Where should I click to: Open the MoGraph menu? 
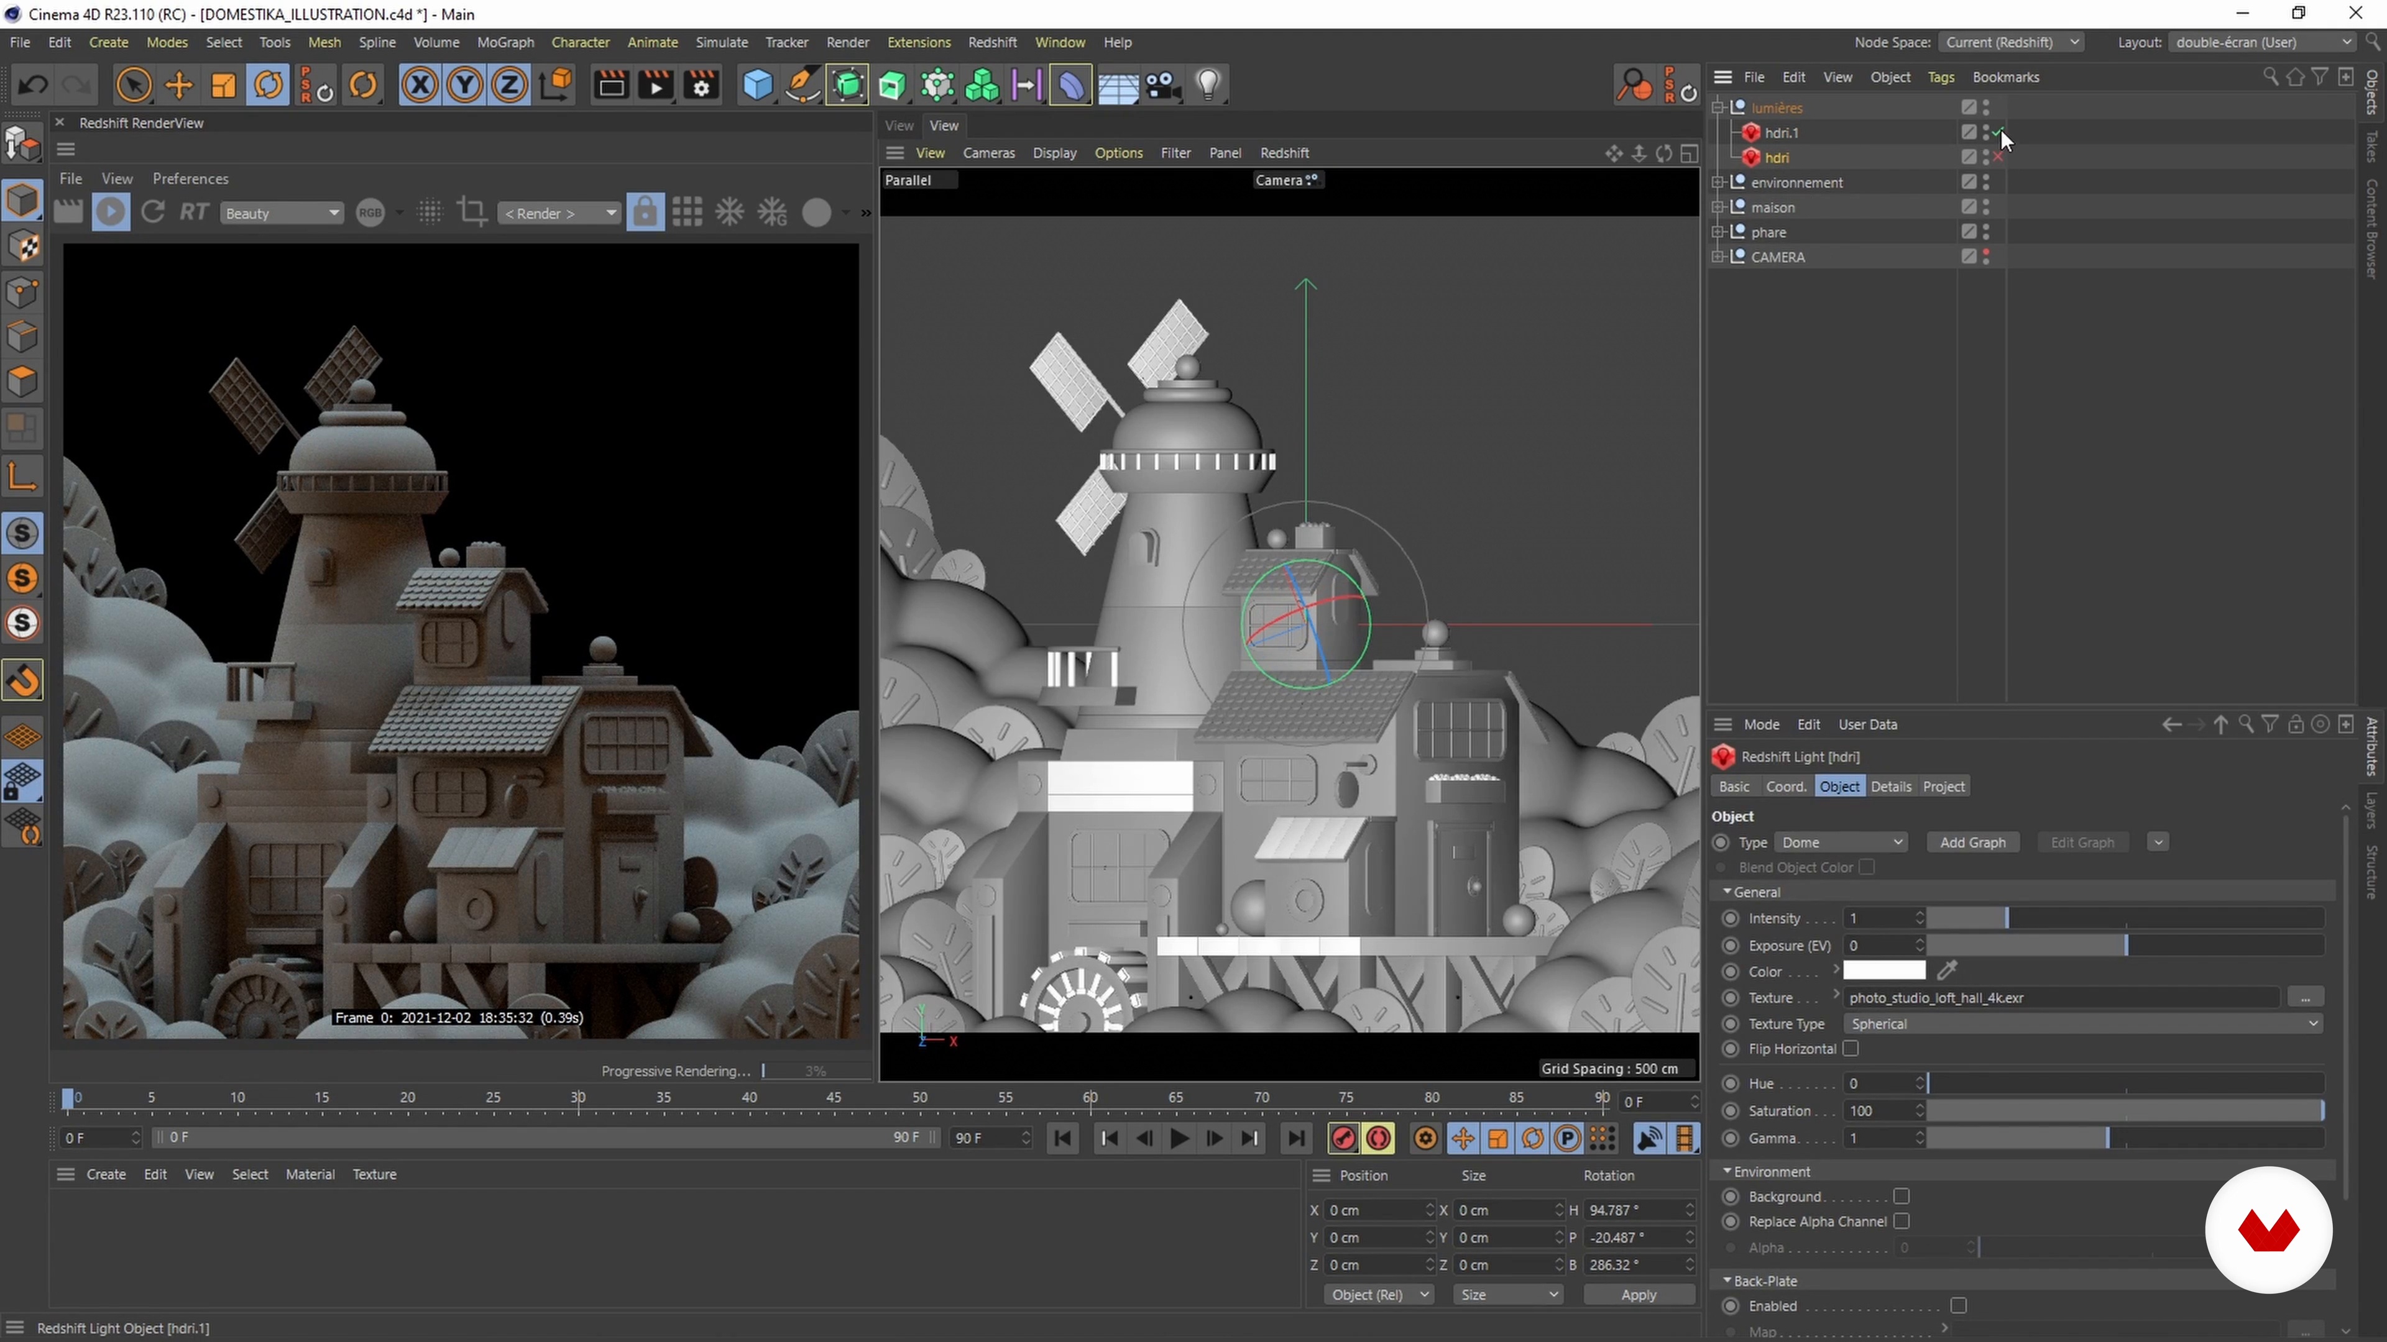[x=505, y=43]
